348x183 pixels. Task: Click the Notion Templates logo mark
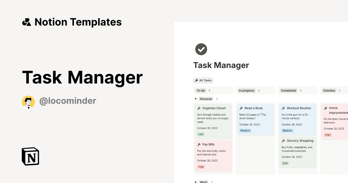click(26, 22)
